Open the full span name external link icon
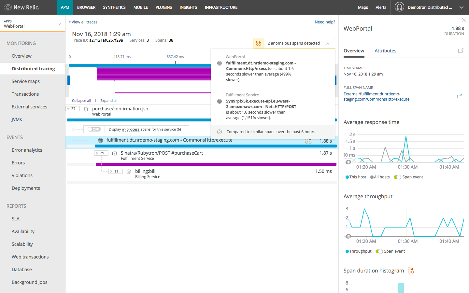Viewport: 469px width, 293px height. (x=460, y=96)
